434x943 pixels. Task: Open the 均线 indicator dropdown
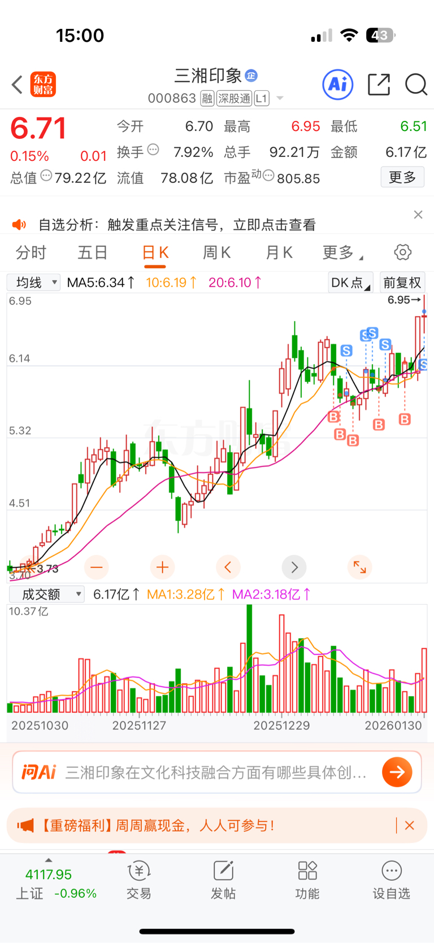coord(33,282)
